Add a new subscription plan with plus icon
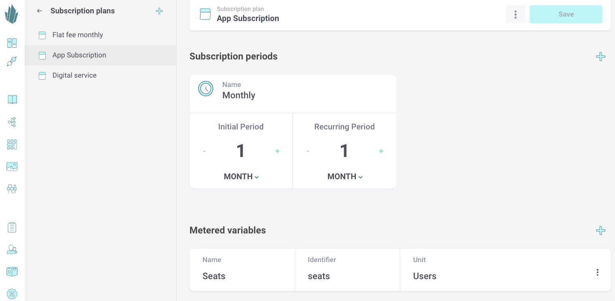Viewport: 615px width, 301px height. tap(159, 11)
